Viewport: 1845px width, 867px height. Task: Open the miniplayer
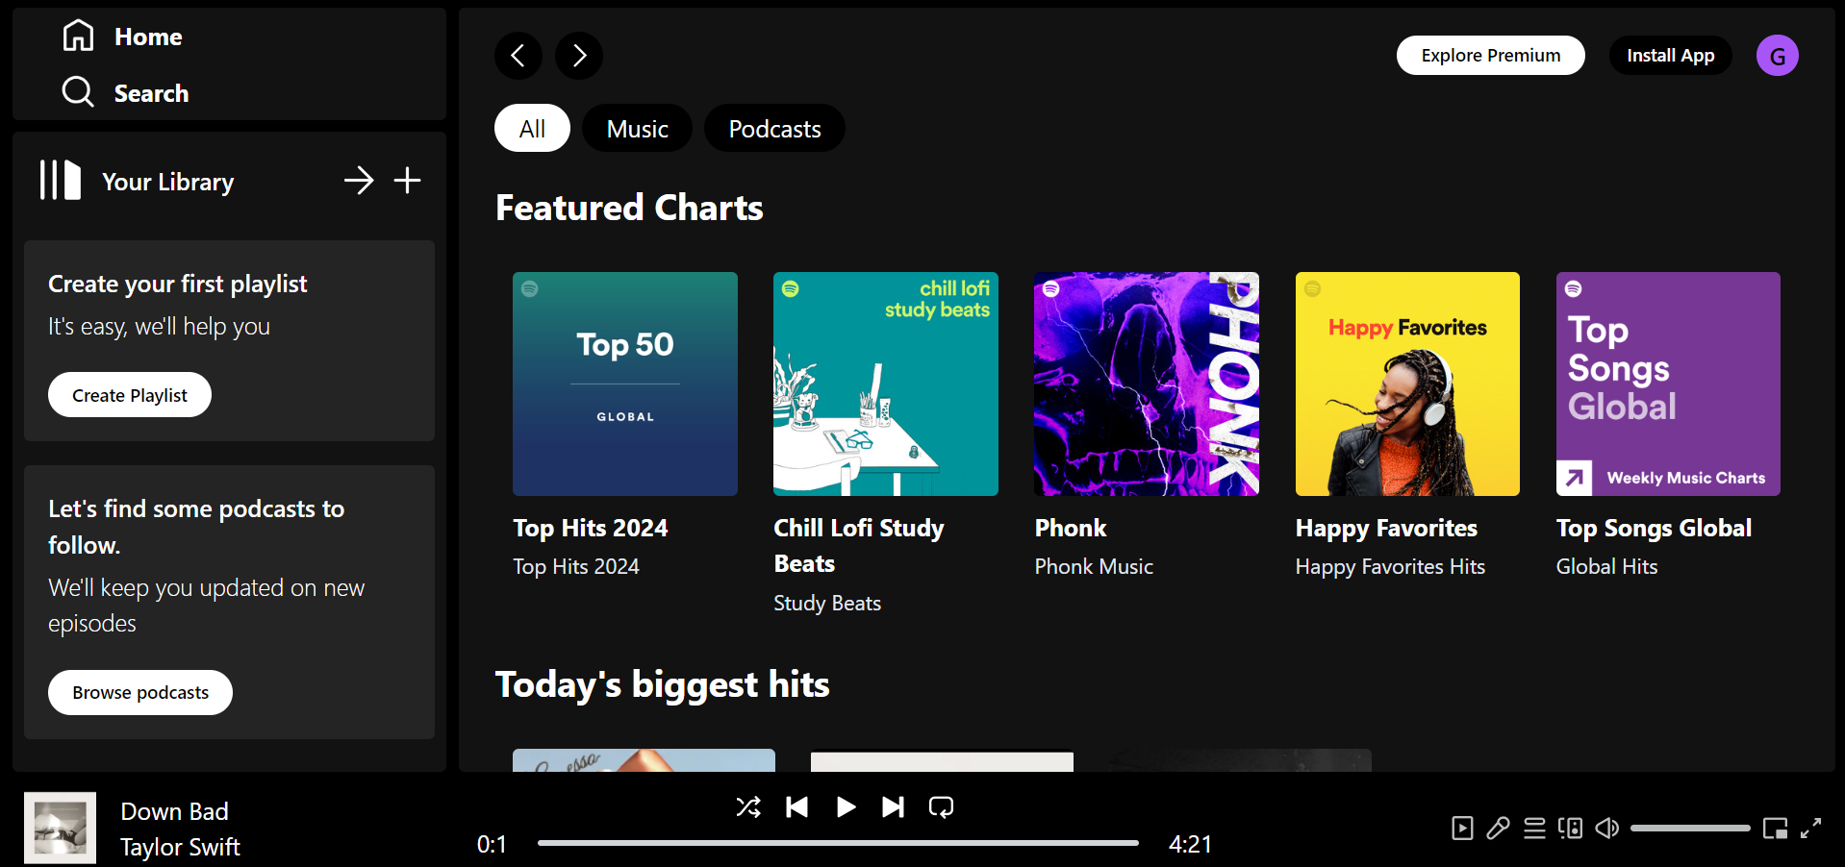(1775, 828)
